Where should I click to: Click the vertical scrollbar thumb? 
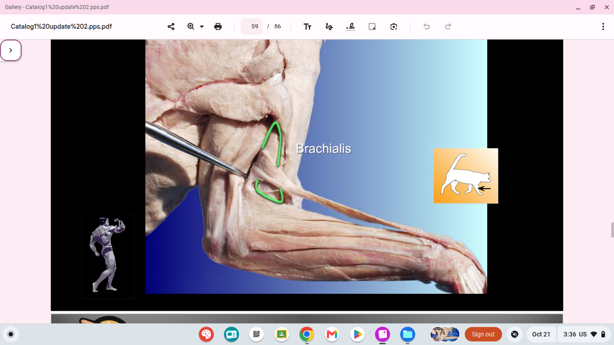612,230
